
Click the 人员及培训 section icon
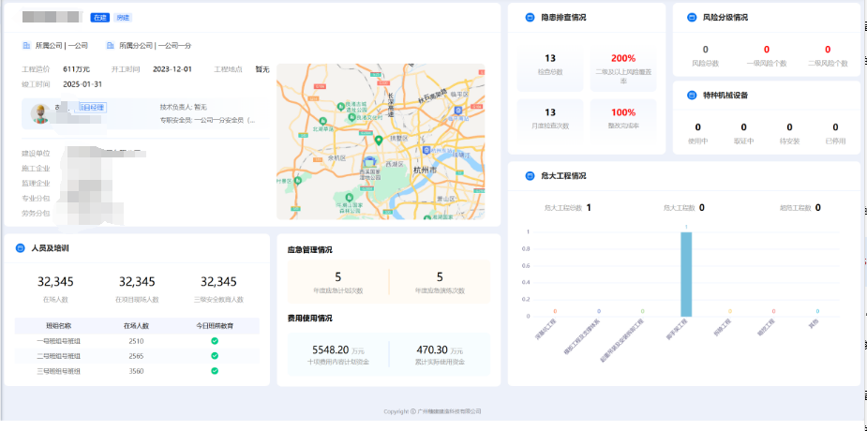click(22, 248)
